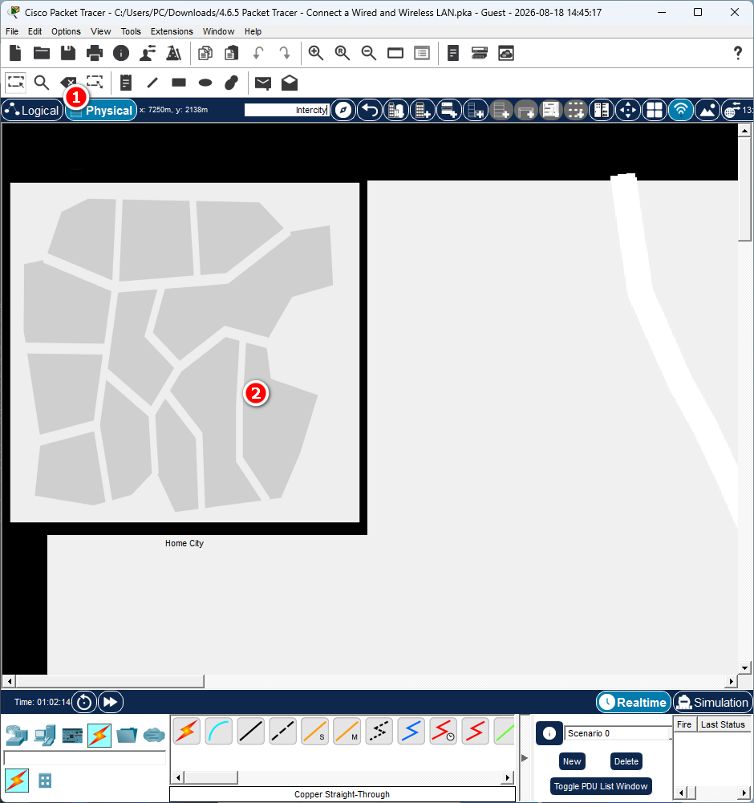
Task: Click the Fast Forward Time button
Action: (x=110, y=702)
